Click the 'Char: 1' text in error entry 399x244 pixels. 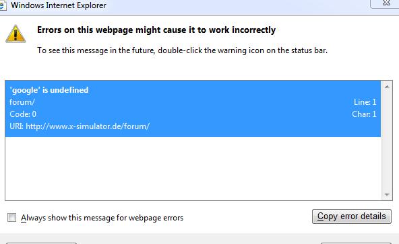(x=364, y=114)
